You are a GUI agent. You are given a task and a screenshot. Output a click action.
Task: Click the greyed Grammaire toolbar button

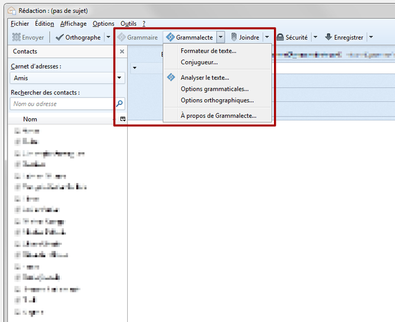[138, 37]
